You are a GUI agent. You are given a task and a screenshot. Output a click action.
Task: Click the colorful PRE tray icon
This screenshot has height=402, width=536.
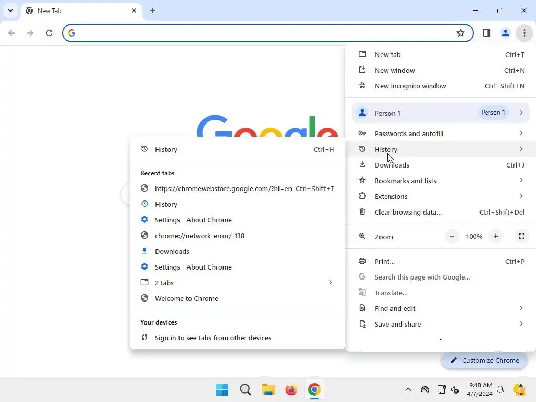click(x=519, y=389)
